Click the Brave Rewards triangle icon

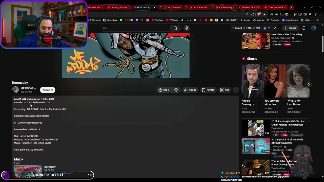(264, 14)
